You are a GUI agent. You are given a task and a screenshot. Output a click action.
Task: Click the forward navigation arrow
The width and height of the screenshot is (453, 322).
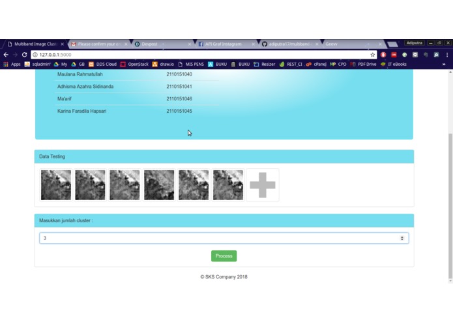15,55
